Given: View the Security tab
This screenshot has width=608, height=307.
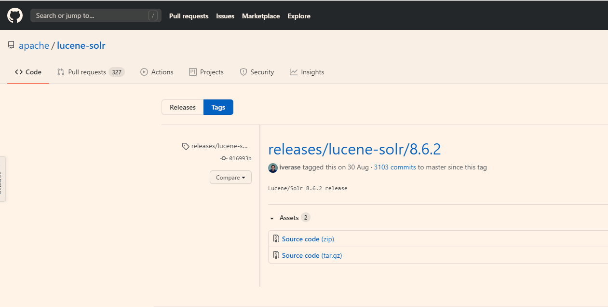Looking at the screenshot, I should pos(257,72).
